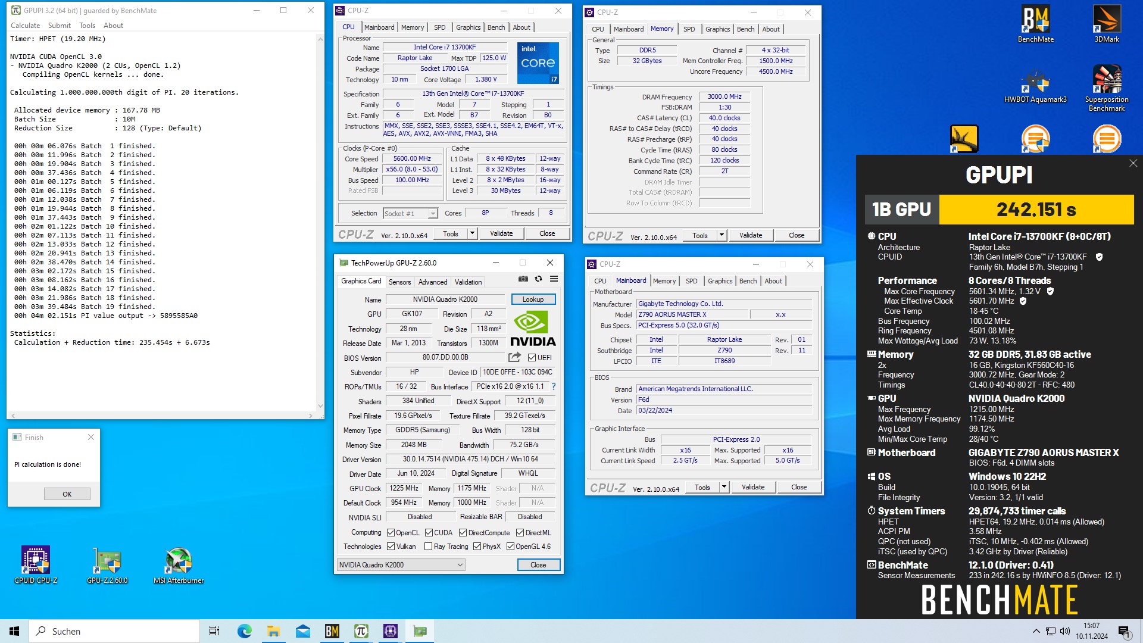
Task: Expand the Tools dropdown arrow in CPU-Z CPU window
Action: [x=472, y=233]
